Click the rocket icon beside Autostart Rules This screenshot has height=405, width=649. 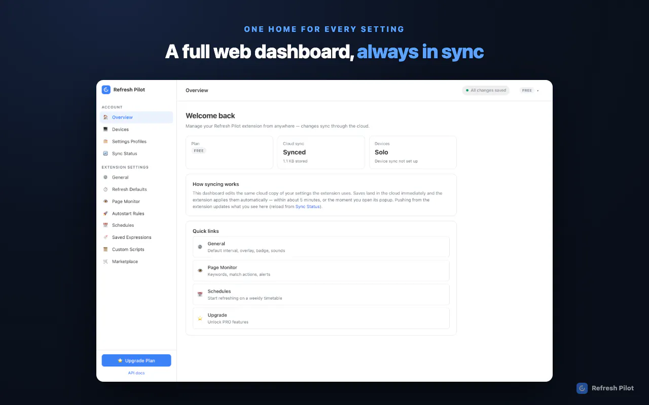(x=105, y=214)
